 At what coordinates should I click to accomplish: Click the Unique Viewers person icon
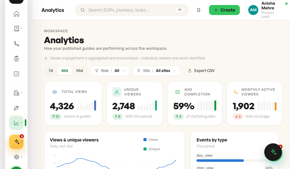[117, 92]
